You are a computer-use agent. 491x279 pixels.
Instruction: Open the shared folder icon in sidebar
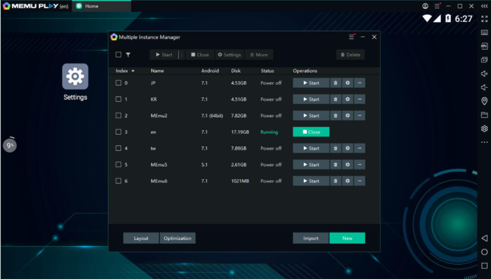point(484,115)
